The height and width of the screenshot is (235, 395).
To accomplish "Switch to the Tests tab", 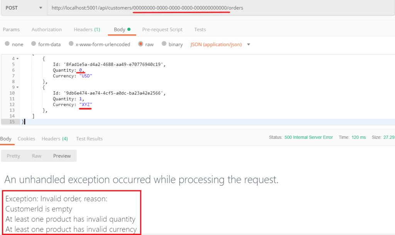I will (200, 29).
